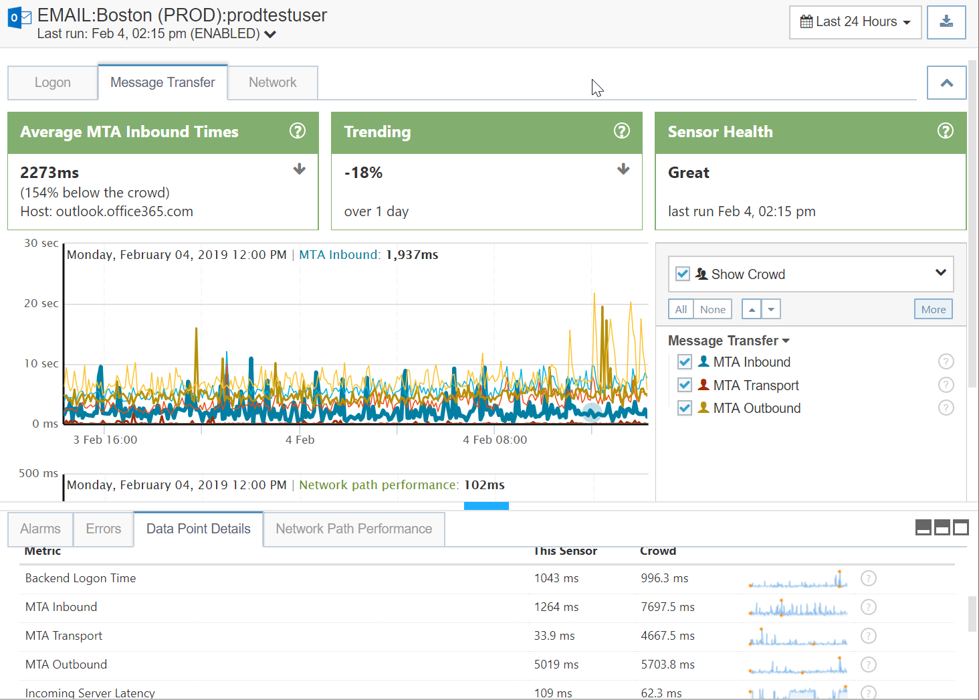
Task: Click the MTA Inbound sparkline thumbnail
Action: [x=798, y=607]
